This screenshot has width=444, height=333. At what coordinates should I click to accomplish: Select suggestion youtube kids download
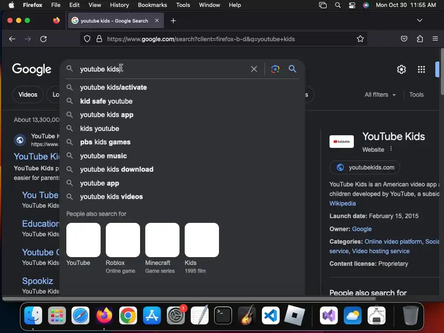(x=183, y=170)
